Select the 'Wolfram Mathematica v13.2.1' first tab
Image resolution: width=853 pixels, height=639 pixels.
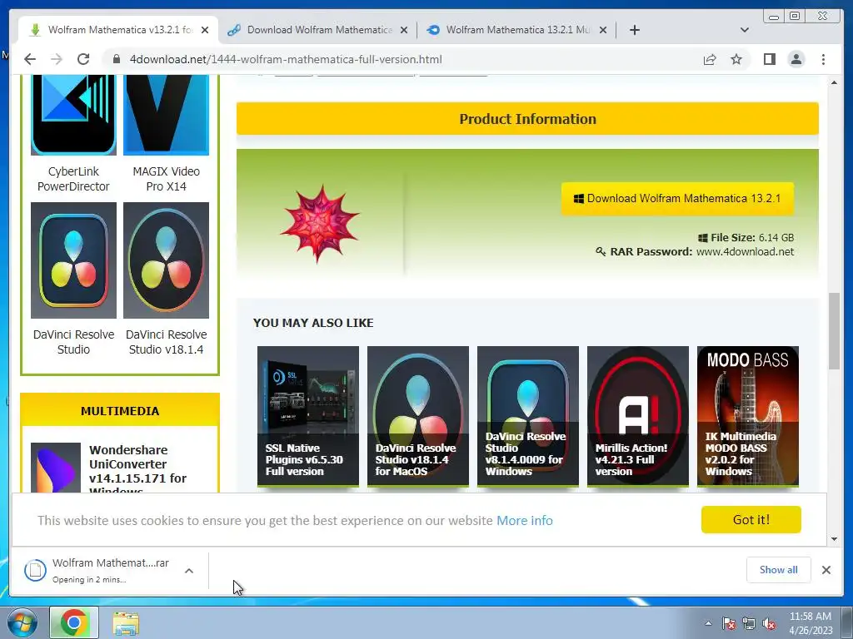(118, 30)
